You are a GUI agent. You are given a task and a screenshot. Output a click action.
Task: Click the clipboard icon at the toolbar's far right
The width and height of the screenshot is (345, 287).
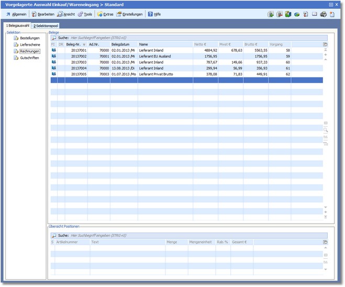[332, 14]
